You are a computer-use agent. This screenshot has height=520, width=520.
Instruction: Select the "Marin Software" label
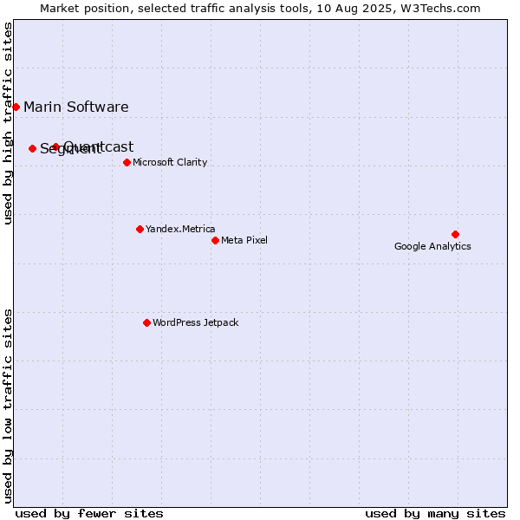pyautogui.click(x=76, y=107)
